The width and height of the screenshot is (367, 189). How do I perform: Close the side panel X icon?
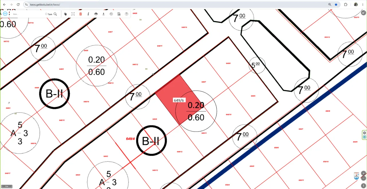[x=364, y=133]
